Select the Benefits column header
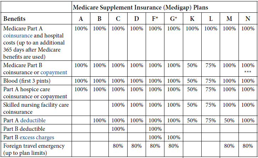 [x=14, y=19]
